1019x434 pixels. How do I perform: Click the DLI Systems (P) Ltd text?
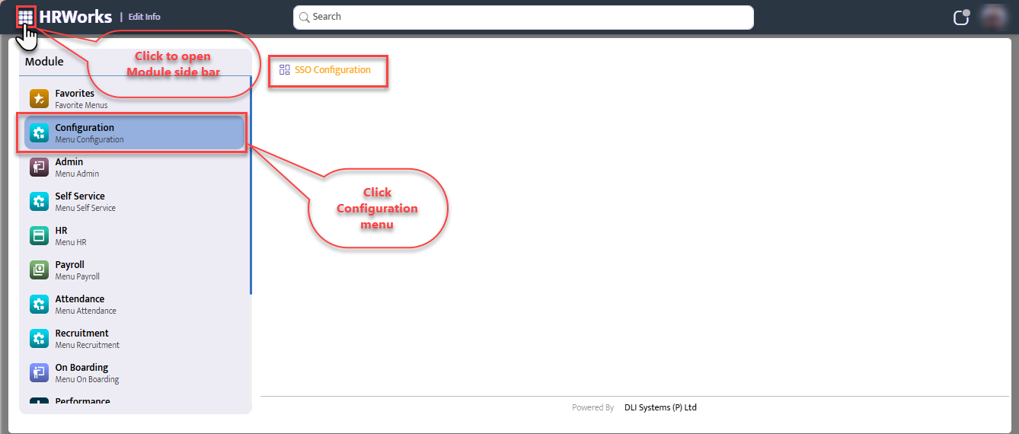point(660,407)
